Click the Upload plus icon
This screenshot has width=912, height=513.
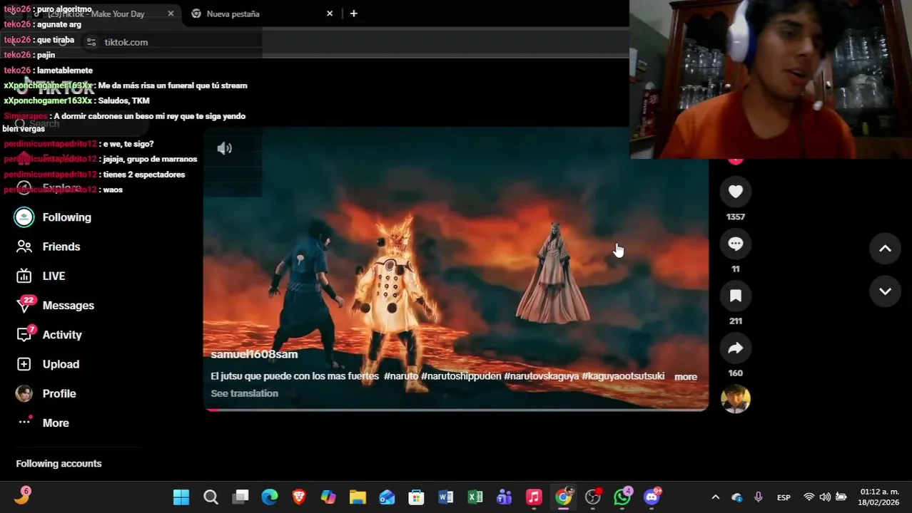point(24,364)
